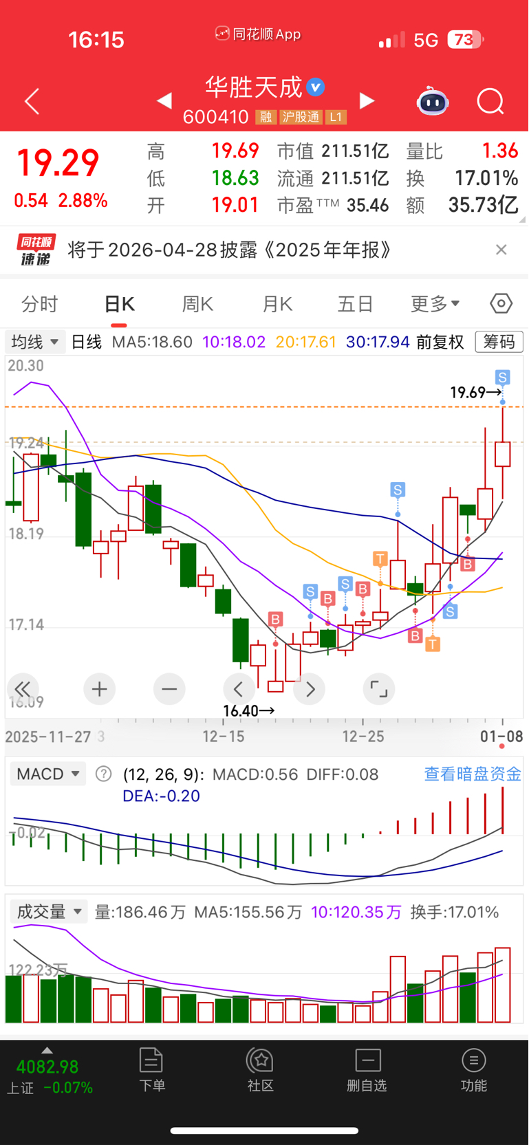Tap the S marker above 19.69 high
This screenshot has height=1145, width=529.
pos(503,378)
